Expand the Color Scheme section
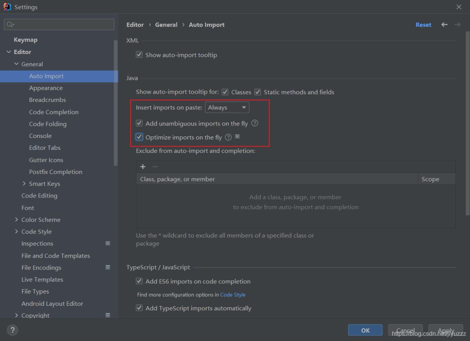Image resolution: width=470 pixels, height=341 pixels. click(16, 219)
